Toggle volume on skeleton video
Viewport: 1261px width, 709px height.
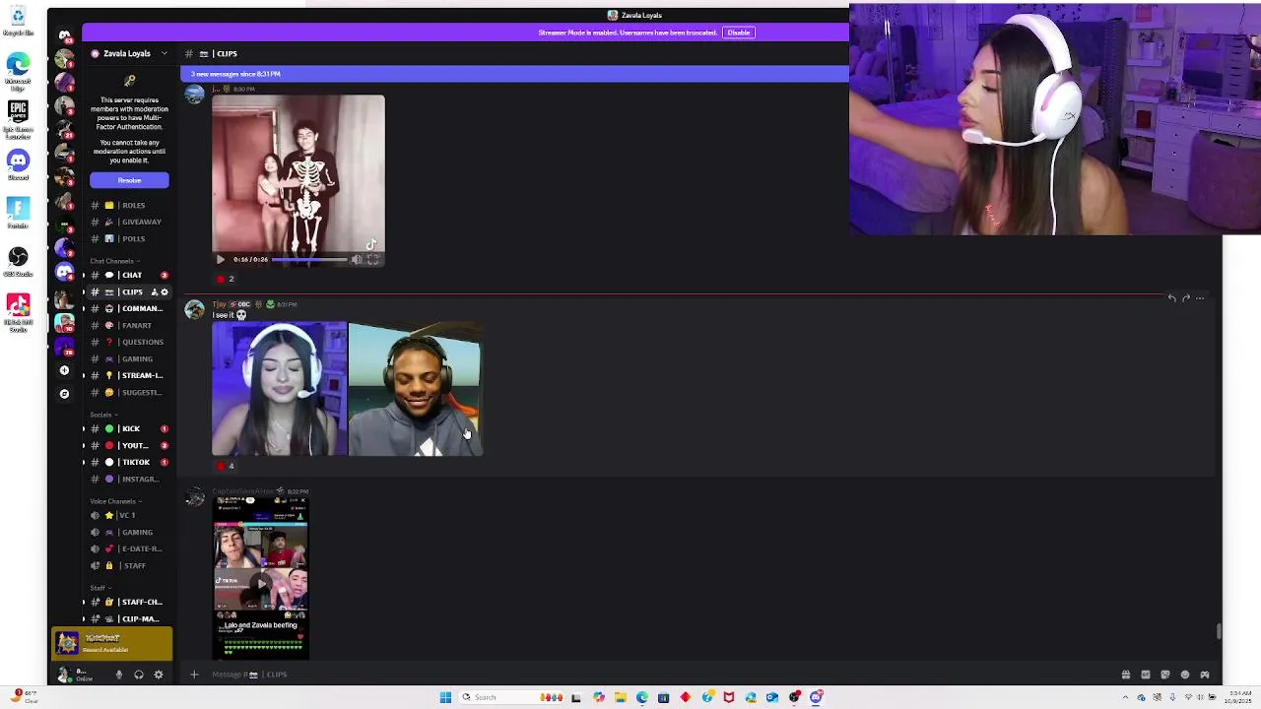point(357,260)
